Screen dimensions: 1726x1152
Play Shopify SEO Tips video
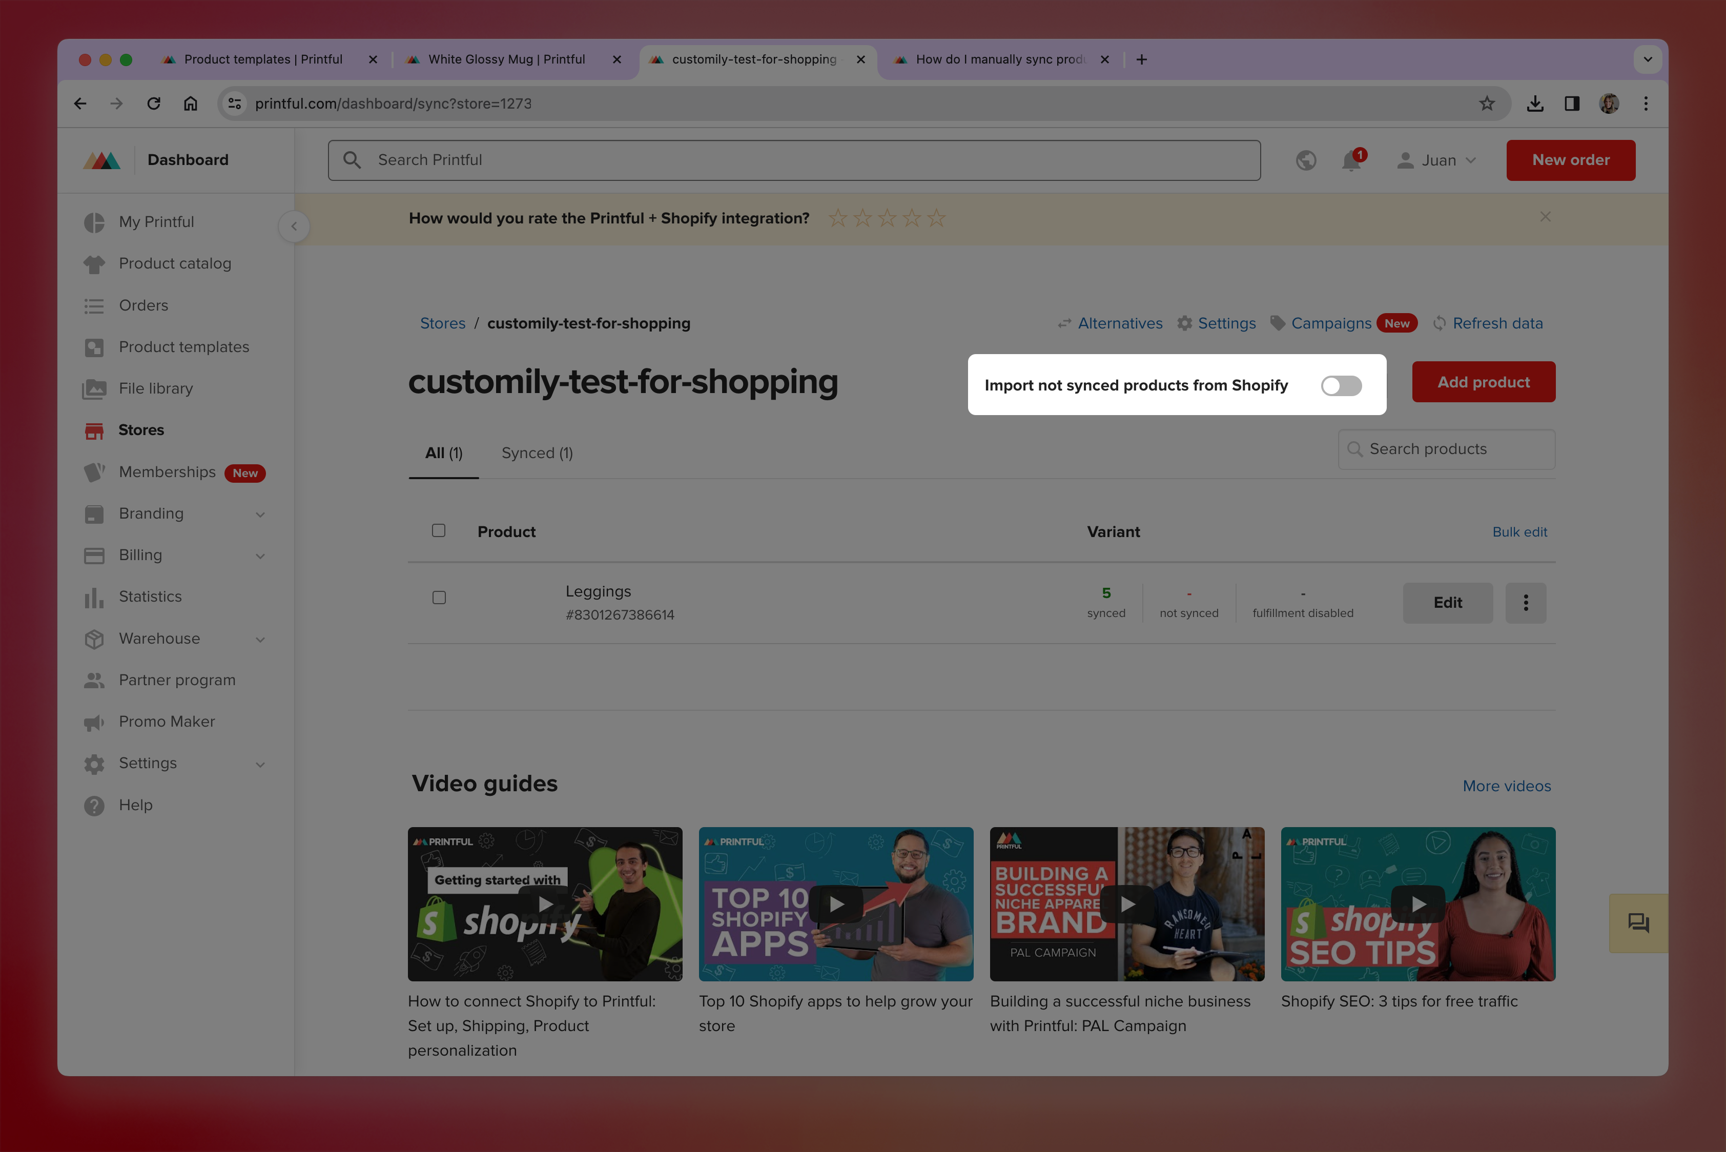[x=1418, y=904]
